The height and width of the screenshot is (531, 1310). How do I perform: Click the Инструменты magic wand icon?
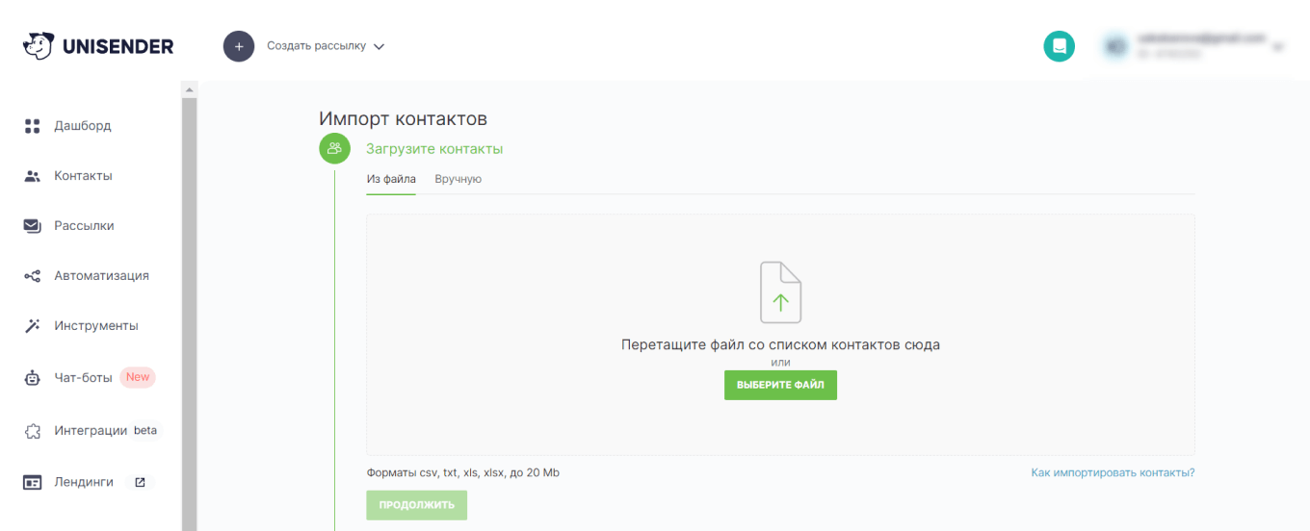point(33,326)
